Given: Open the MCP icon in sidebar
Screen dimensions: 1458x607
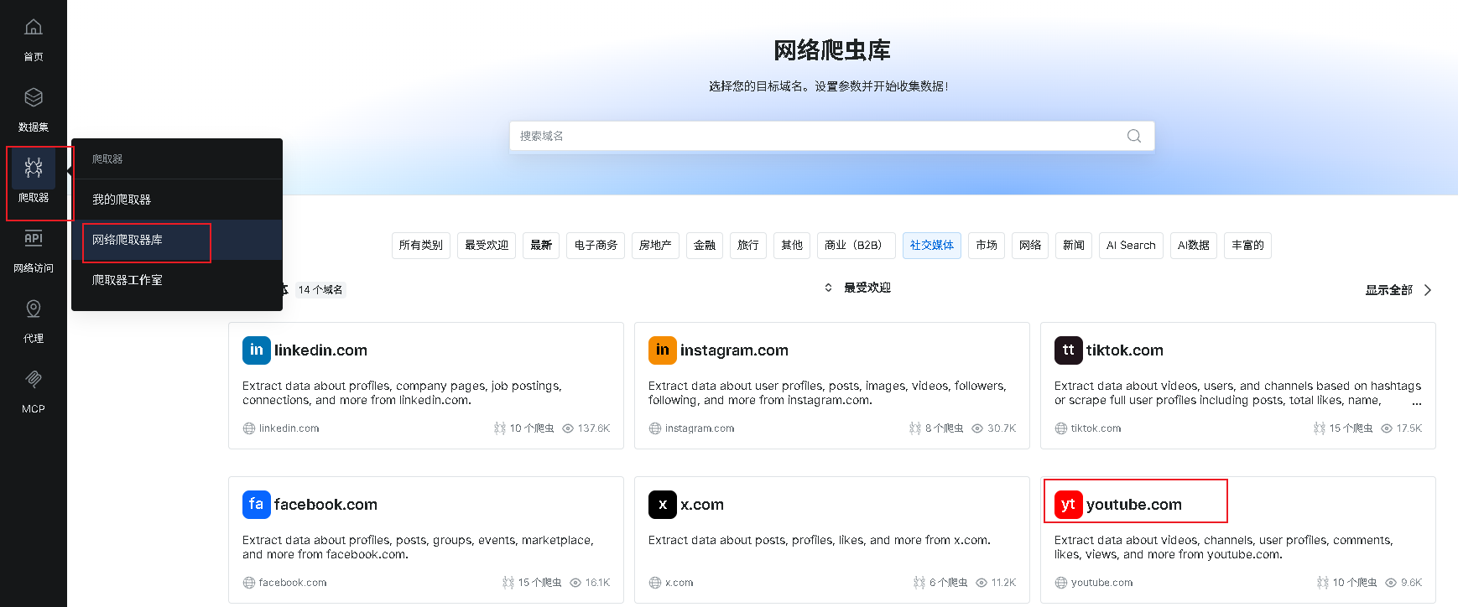Looking at the screenshot, I should tap(34, 379).
